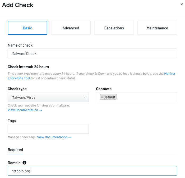
Task: Focus the Name of check field
Action: point(92,54)
